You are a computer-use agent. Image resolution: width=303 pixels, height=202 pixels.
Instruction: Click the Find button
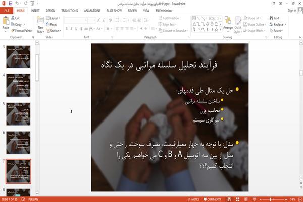coord(274,18)
